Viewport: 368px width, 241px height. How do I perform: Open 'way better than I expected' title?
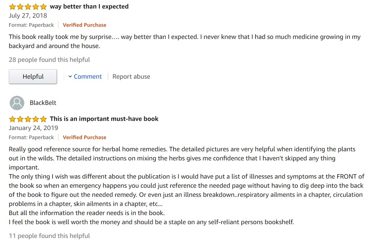pyautogui.click(x=89, y=7)
